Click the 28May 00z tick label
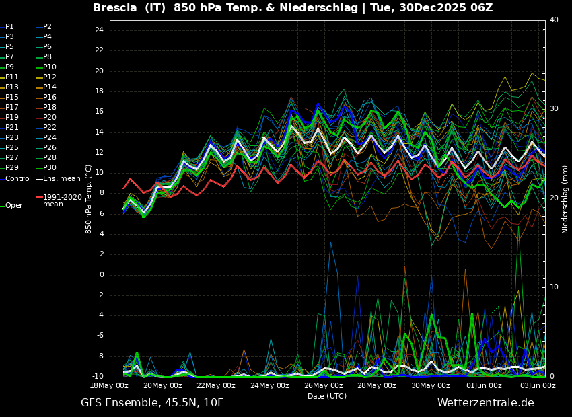This screenshot has width=572, height=417. point(377,385)
